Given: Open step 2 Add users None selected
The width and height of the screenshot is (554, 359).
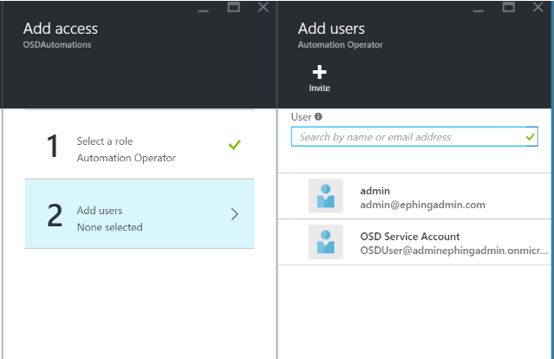Looking at the screenshot, I should click(x=140, y=214).
